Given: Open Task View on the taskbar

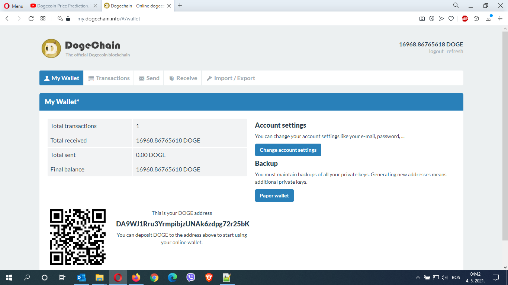Looking at the screenshot, I should 62,278.
